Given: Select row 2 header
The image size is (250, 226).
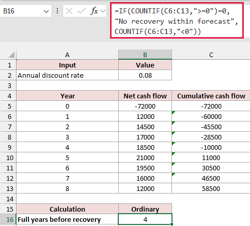Looking at the screenshot, I should 8,75.
